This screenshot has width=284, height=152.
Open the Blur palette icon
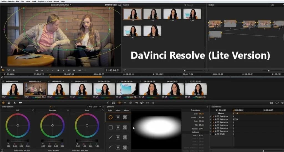click(131, 103)
